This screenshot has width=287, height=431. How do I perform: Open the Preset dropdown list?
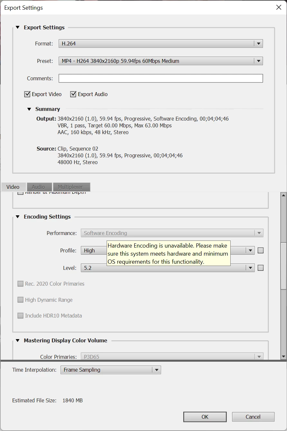160,61
